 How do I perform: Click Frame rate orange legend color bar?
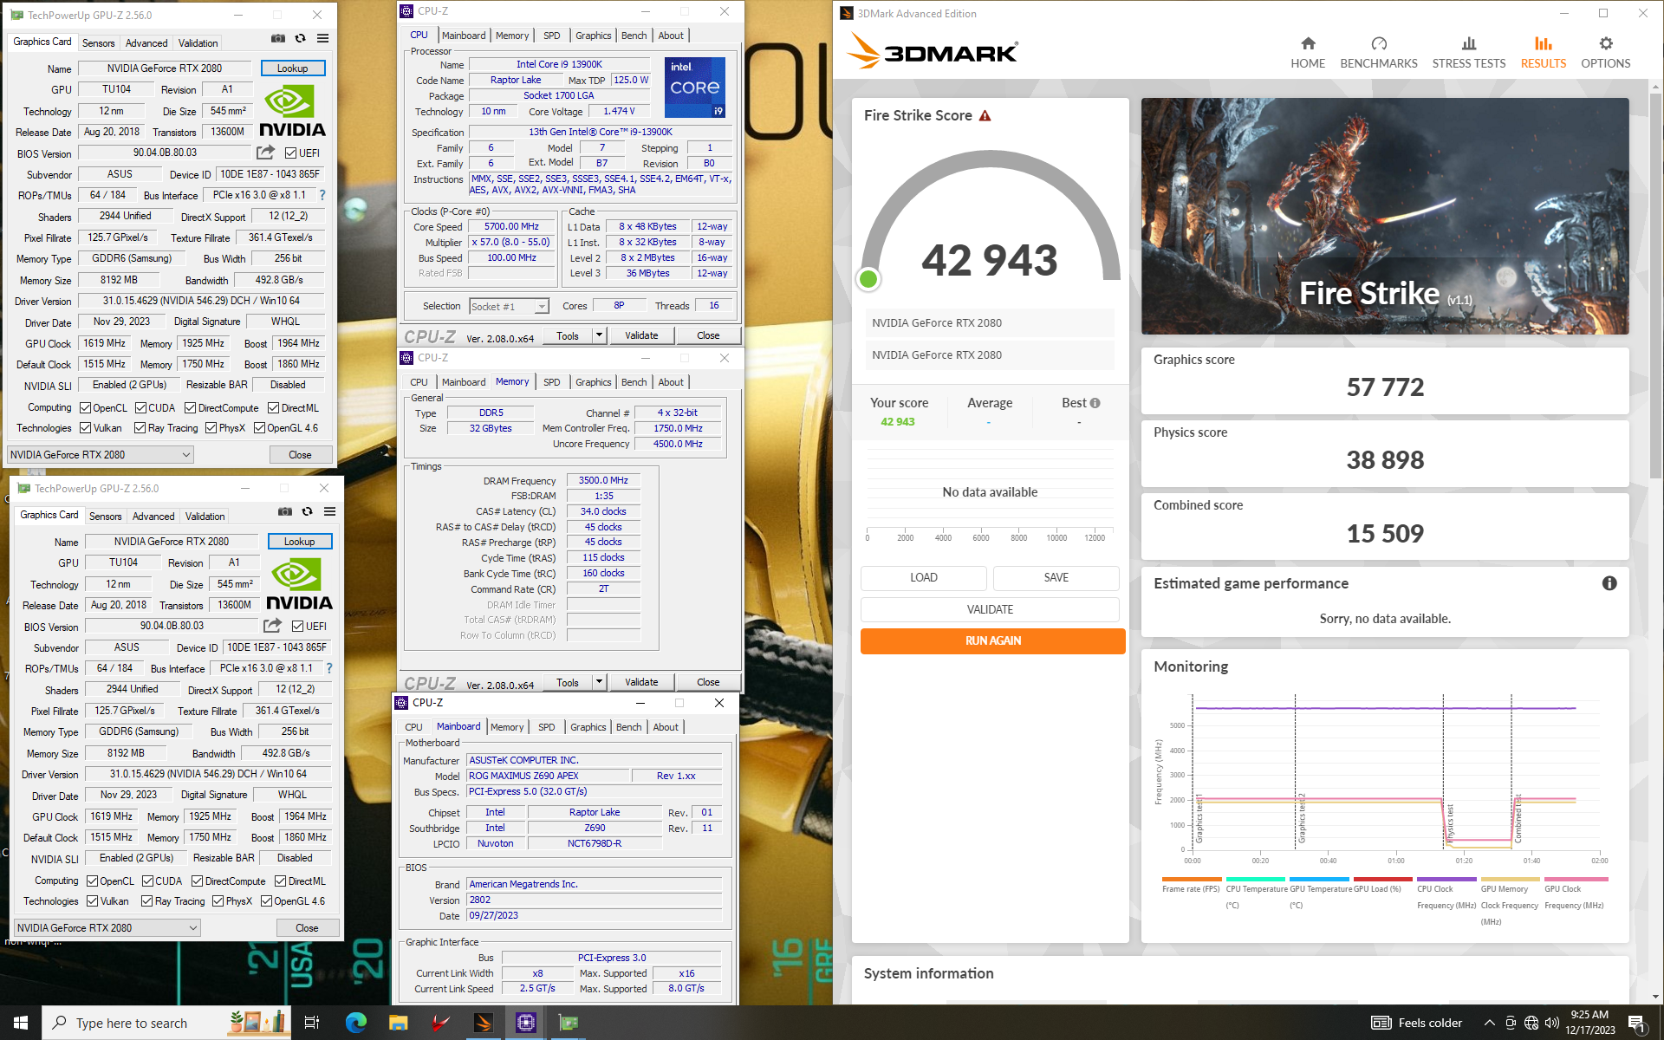1192,879
